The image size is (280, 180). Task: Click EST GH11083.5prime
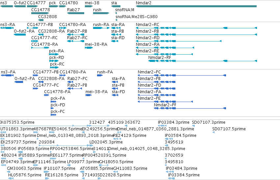pos(130,168)
